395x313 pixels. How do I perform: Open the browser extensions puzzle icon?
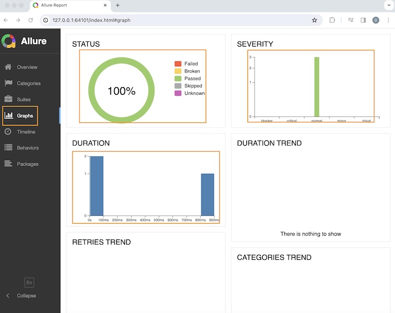tap(332, 20)
